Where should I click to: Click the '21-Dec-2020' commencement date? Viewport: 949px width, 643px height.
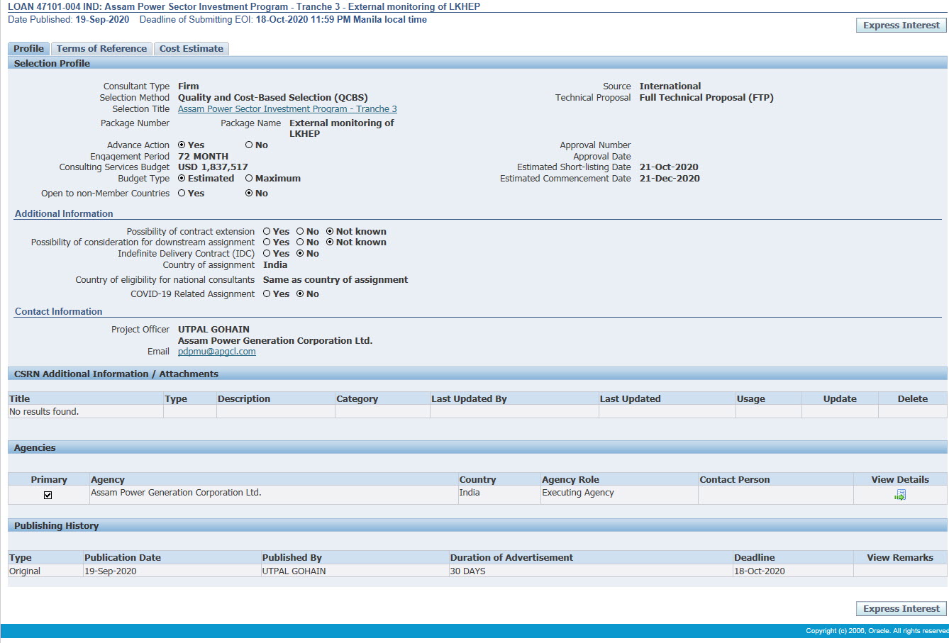point(670,178)
